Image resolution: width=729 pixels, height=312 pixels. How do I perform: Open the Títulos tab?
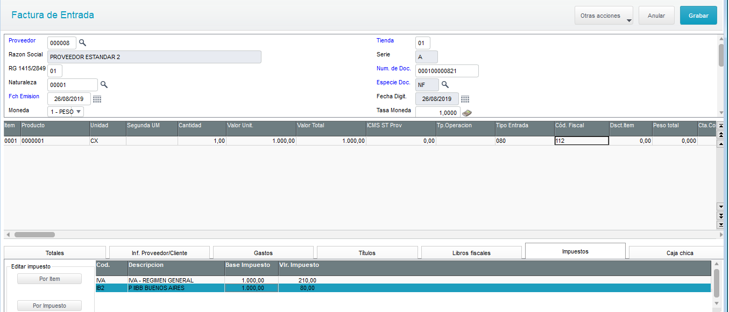(367, 253)
